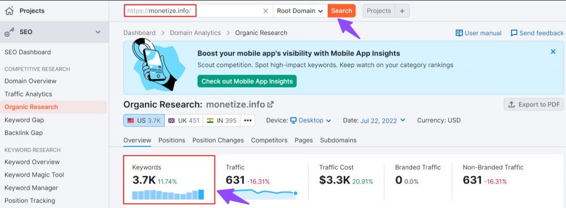Click the Traffic Cost $3.3K value
Viewport: 566px width, 208px height.
(x=335, y=180)
